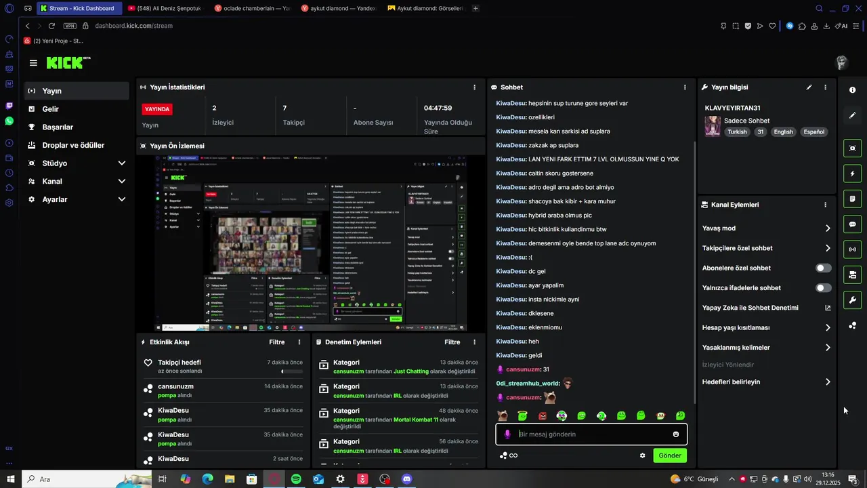Screen dimensions: 867x488
Task: Open the Sohbet panel three-dot menu
Action: coord(685,87)
